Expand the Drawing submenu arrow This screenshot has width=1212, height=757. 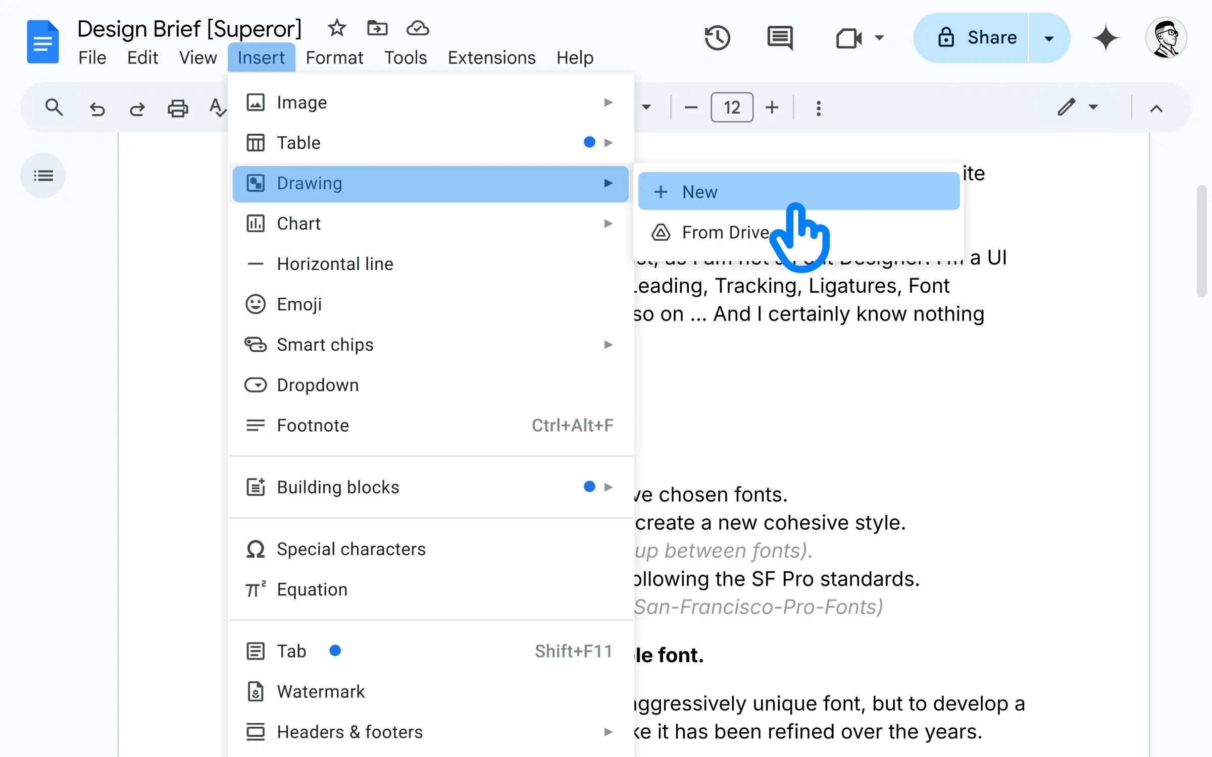[608, 182]
